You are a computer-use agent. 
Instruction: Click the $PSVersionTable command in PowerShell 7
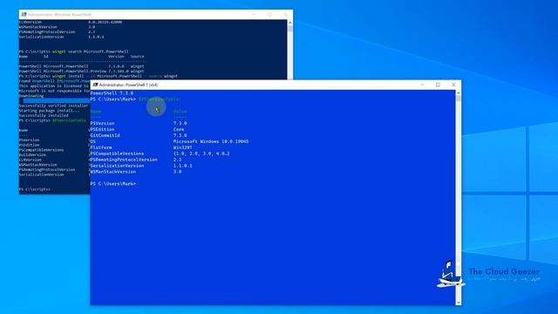(x=159, y=99)
